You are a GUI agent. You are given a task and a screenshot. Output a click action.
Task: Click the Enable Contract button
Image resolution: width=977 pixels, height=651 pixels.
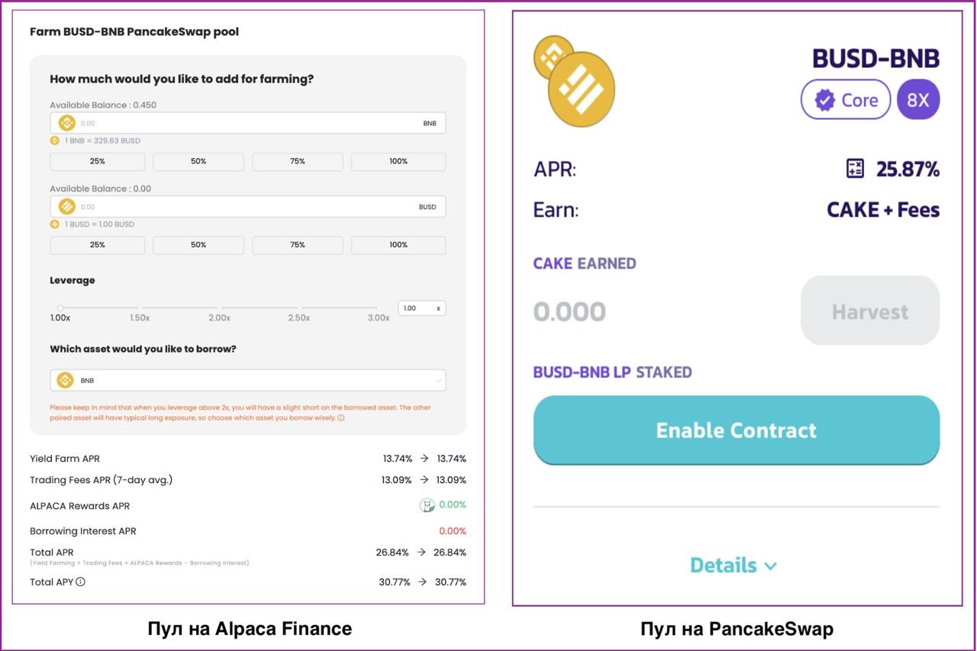point(737,430)
